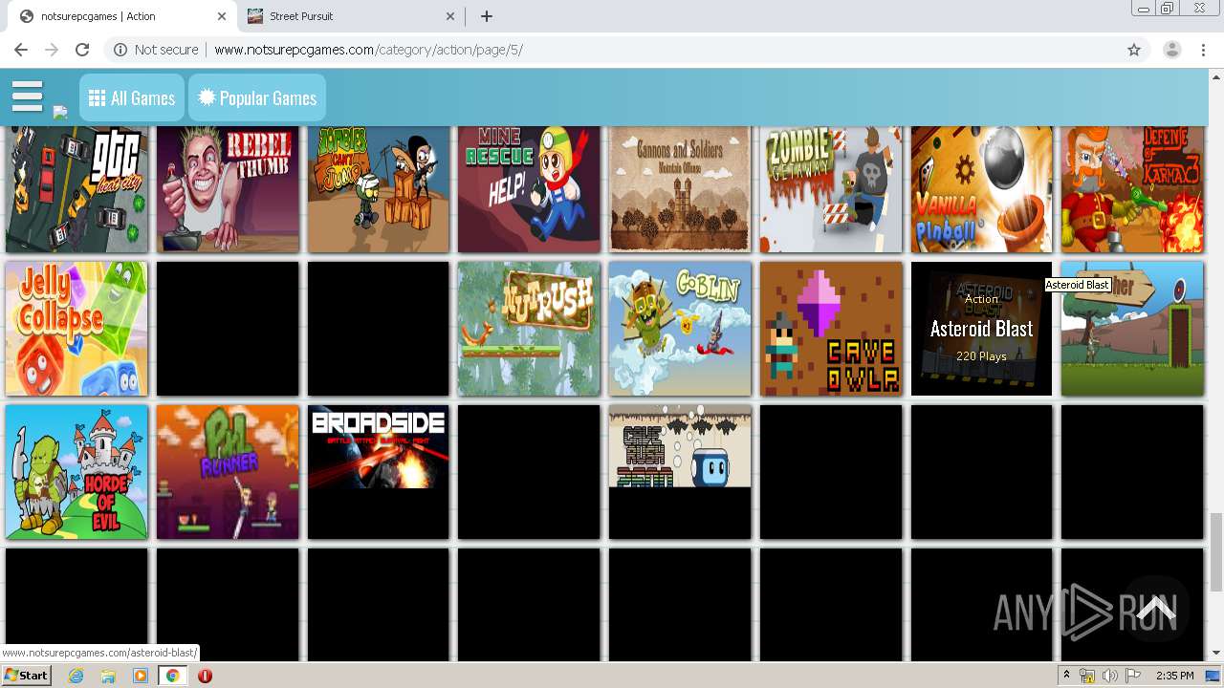This screenshot has height=688, width=1224.
Task: Click the scrollbar up arrow
Action: tap(1216, 75)
